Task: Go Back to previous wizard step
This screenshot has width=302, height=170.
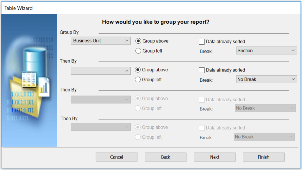Action: 166,157
